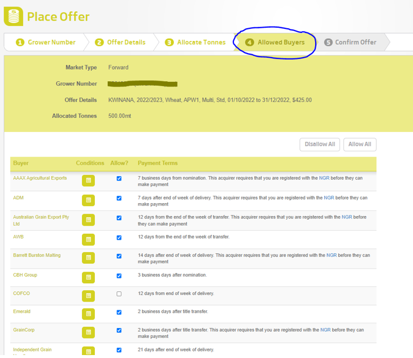The image size is (413, 358).
Task: Uncheck Allow for CBH Group
Action: [119, 276]
